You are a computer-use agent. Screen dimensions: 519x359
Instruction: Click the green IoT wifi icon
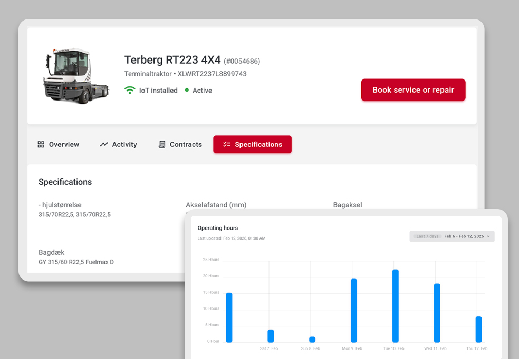(x=130, y=90)
